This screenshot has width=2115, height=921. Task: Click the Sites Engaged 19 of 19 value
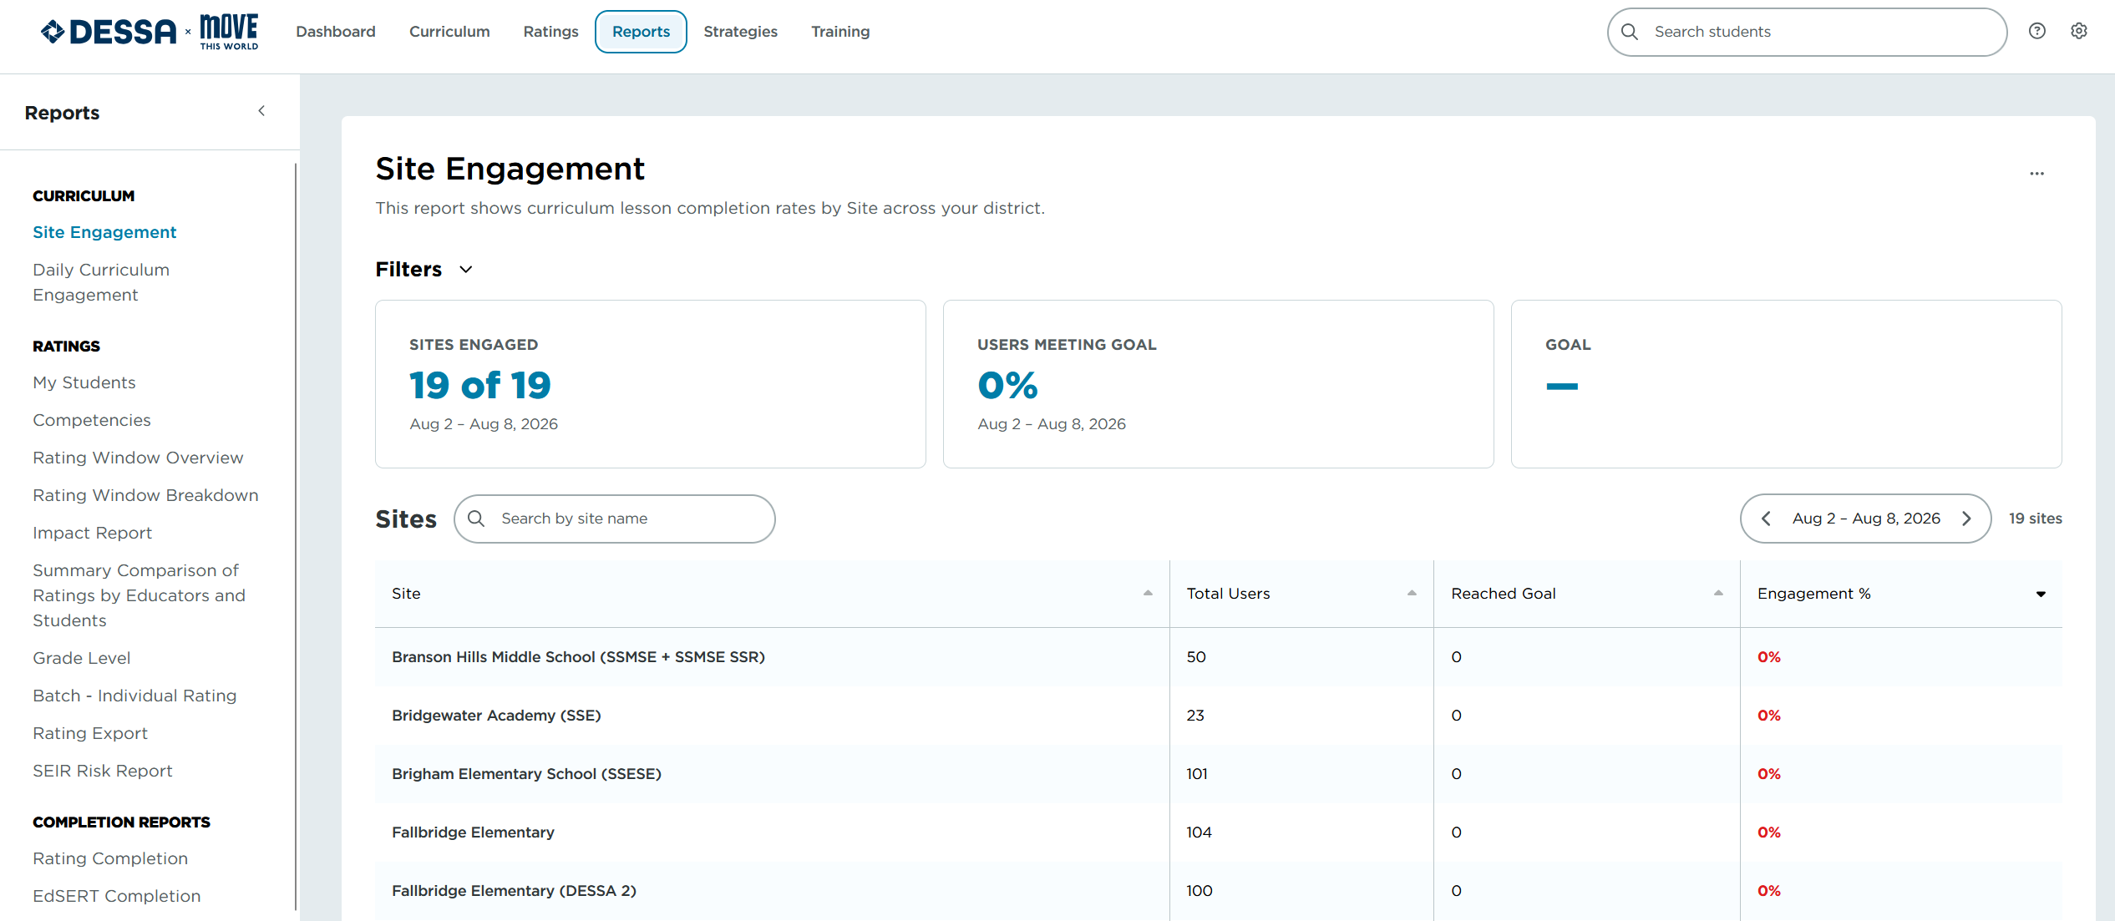coord(480,385)
